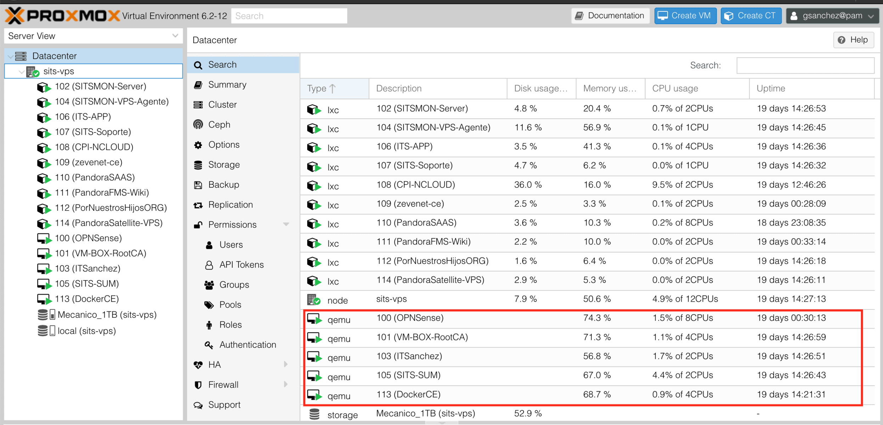Sort by the Uptime column header
Screen dimensions: 883x425
pyautogui.click(x=811, y=89)
